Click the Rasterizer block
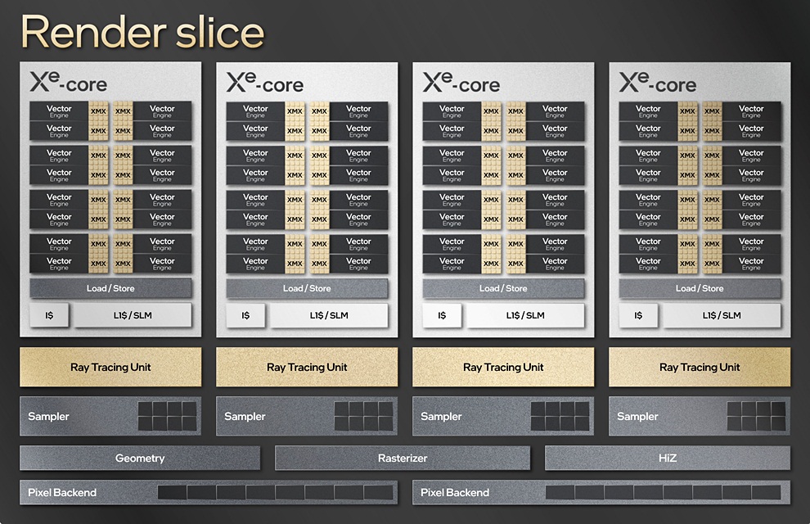The height and width of the screenshot is (524, 810). click(403, 458)
